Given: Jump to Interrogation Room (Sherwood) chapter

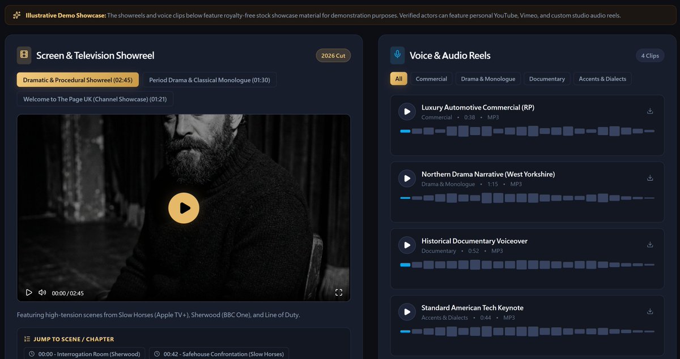Looking at the screenshot, I should point(84,354).
